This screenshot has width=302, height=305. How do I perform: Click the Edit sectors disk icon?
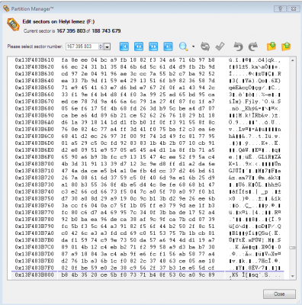click(13, 24)
